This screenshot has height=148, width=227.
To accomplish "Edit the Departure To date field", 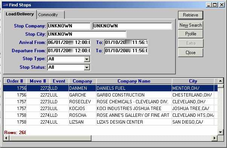I will click(x=126, y=51).
